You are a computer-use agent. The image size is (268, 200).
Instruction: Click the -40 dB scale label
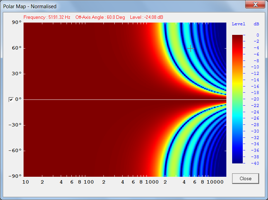[x=255, y=163]
